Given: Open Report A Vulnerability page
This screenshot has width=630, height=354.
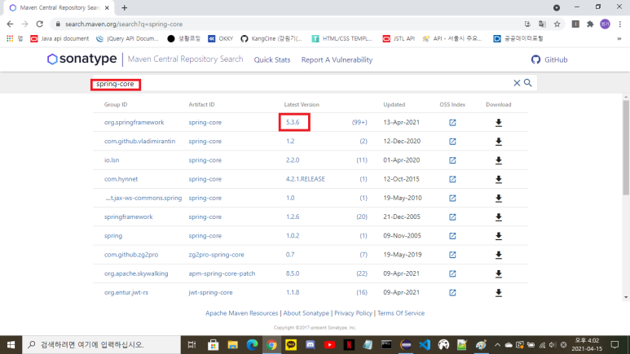Looking at the screenshot, I should pyautogui.click(x=337, y=59).
